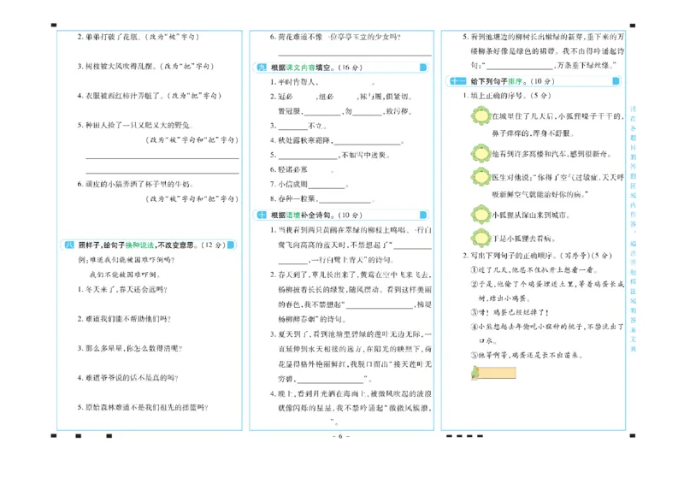Click the flower blank beside "他看到许多高楼和汽车"
The height and width of the screenshot is (484, 684).
click(481, 154)
